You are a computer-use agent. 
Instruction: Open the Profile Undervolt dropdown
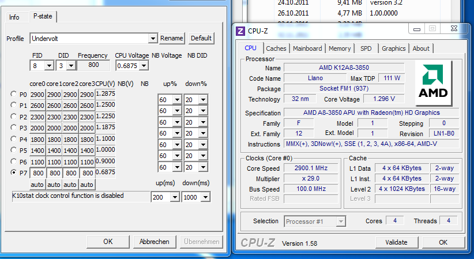coord(153,39)
